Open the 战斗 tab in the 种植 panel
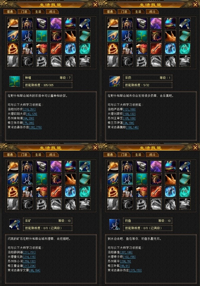 coord(52,12)
